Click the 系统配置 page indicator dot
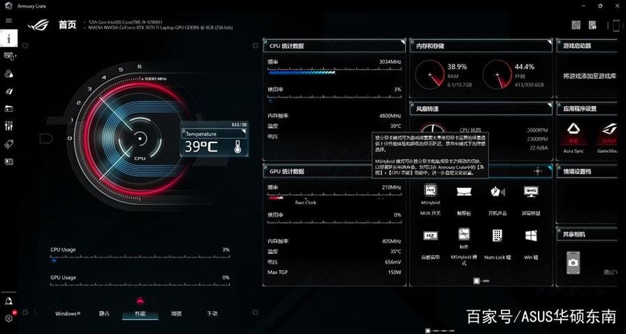This screenshot has width=626, height=334. point(476,281)
